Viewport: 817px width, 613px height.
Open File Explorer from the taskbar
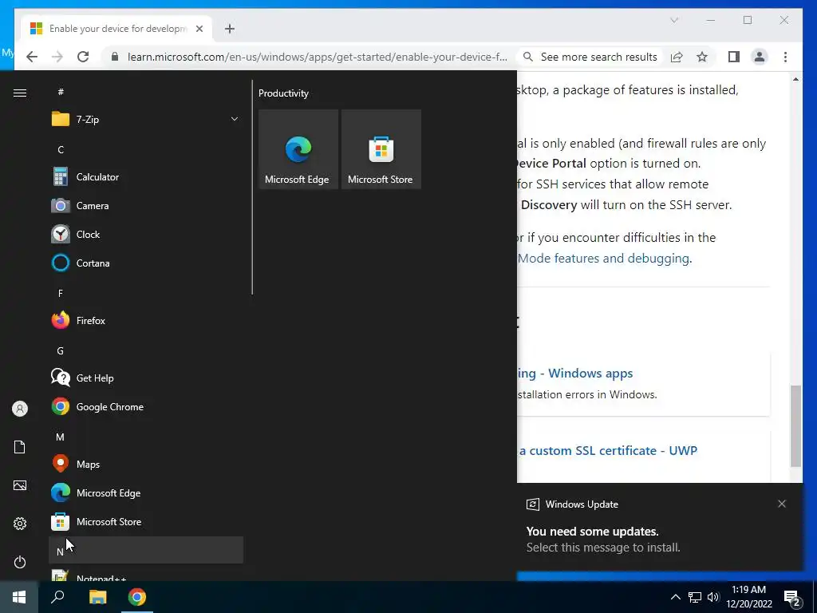97,597
